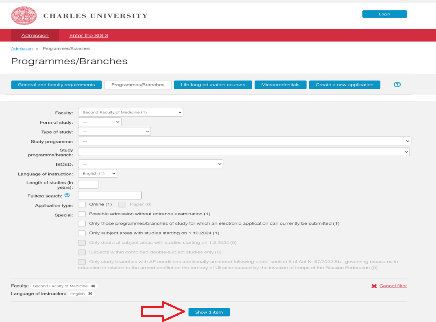Tick the Online application type checkbox
Screen dimensions: 436x322
[82, 205]
